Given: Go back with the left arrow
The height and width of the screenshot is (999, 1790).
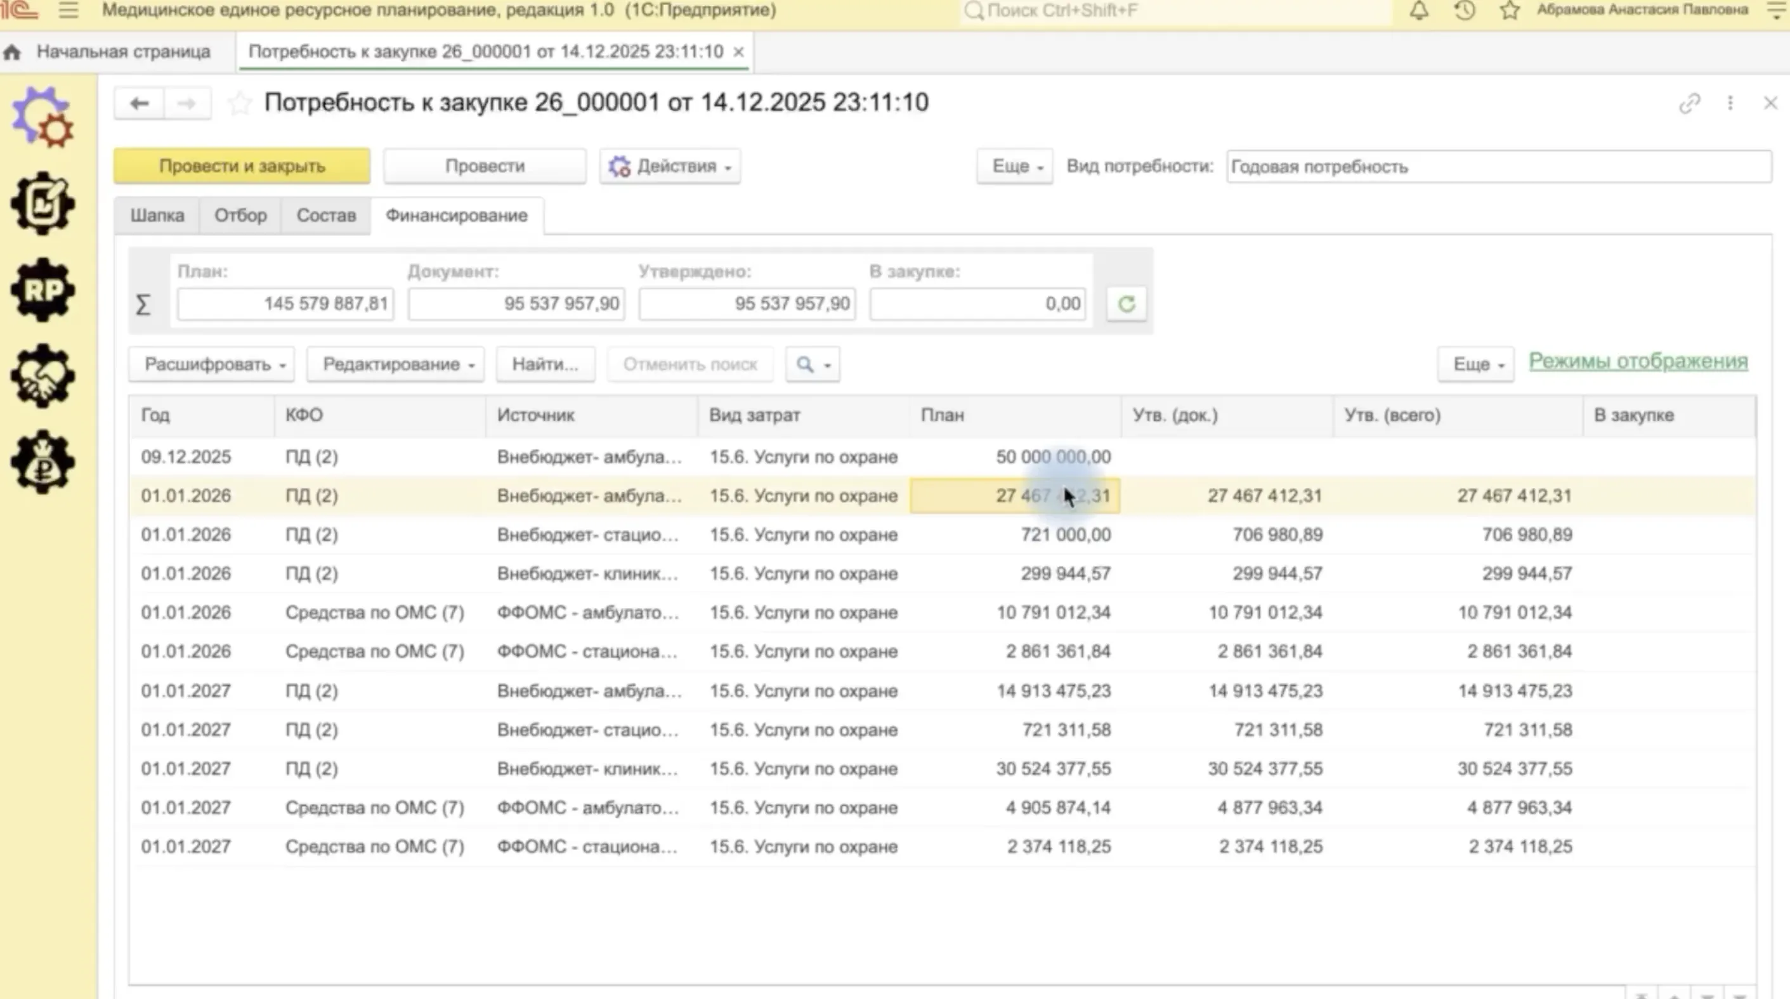Looking at the screenshot, I should pos(139,103).
